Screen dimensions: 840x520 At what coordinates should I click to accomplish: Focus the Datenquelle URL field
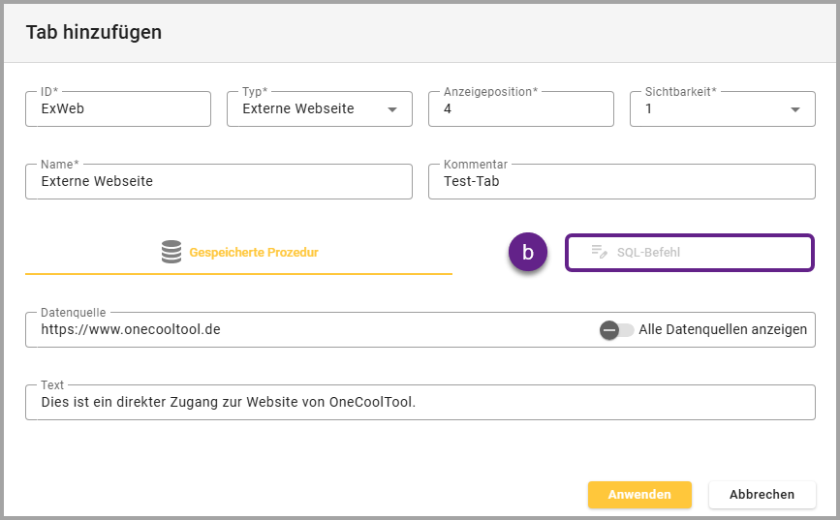(310, 330)
